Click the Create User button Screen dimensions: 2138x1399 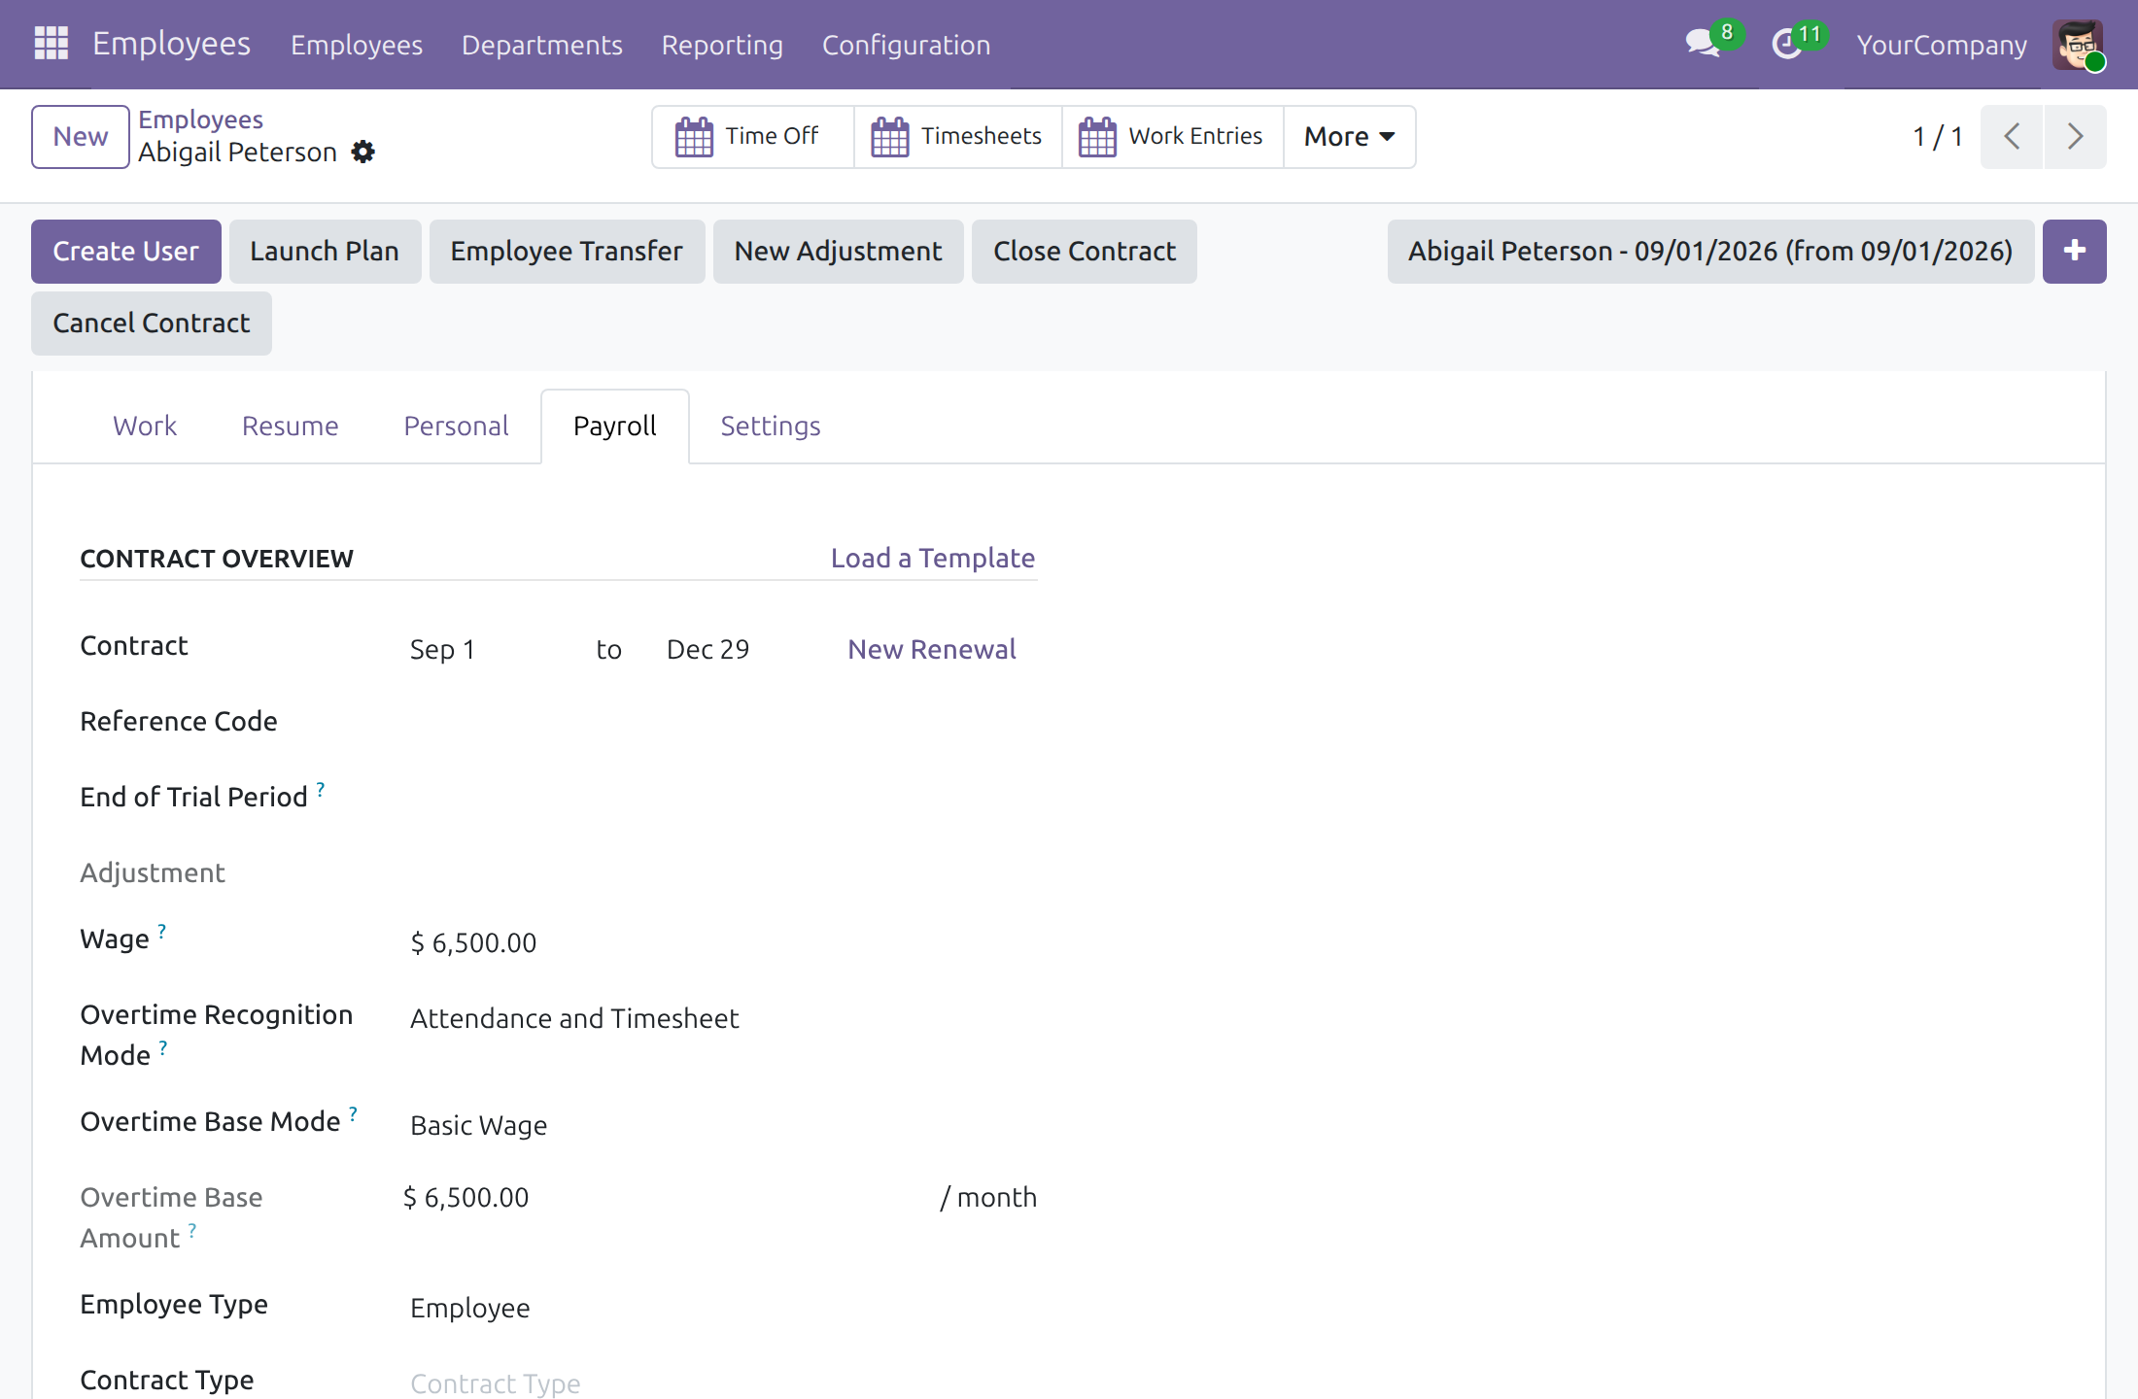pos(126,252)
